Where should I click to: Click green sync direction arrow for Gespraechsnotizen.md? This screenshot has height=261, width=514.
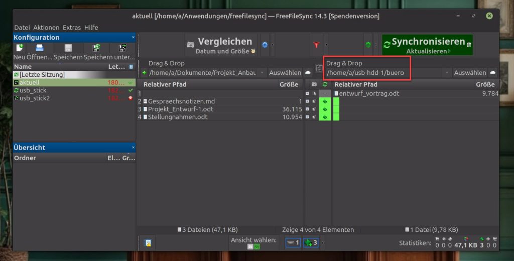coord(325,101)
